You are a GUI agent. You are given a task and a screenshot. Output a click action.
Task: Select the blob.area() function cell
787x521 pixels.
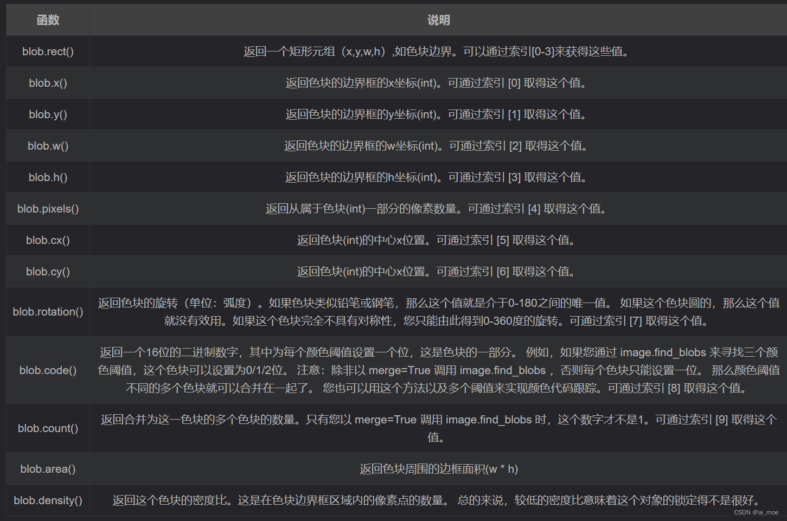click(48, 469)
